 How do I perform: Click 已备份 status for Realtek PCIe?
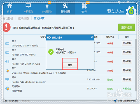tap(110, 80)
